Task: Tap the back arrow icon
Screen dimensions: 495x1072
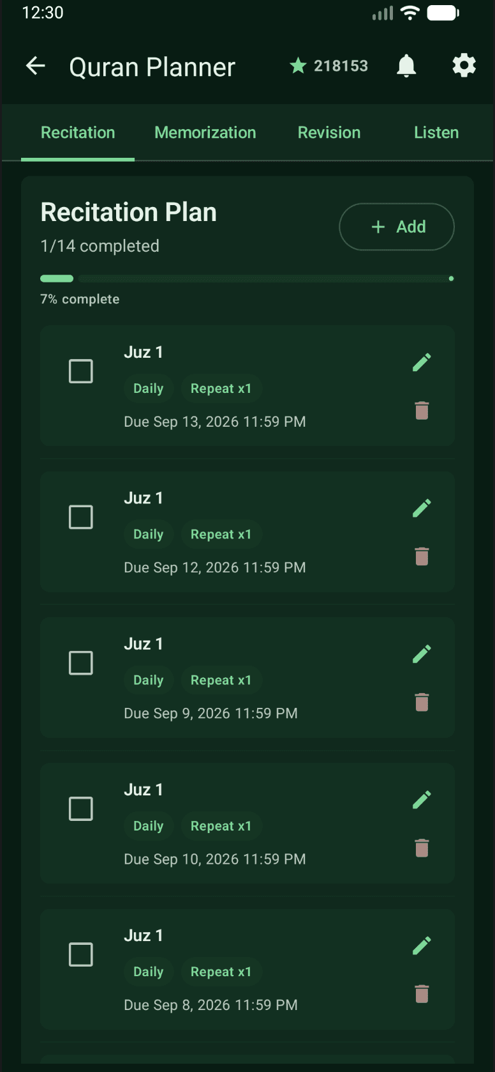Action: coord(36,66)
